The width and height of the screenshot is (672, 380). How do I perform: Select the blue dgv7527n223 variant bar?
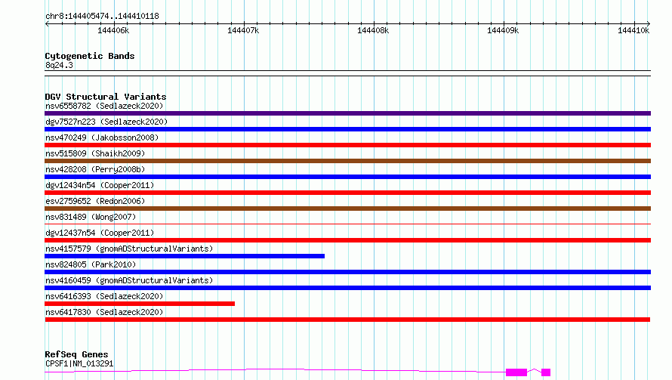click(347, 129)
